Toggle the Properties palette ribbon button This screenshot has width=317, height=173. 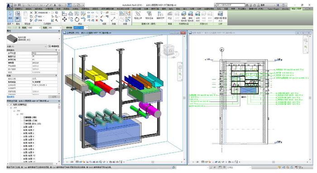(18, 19)
